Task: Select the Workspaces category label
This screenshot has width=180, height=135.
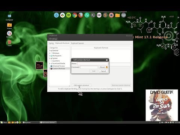Action: point(57,56)
